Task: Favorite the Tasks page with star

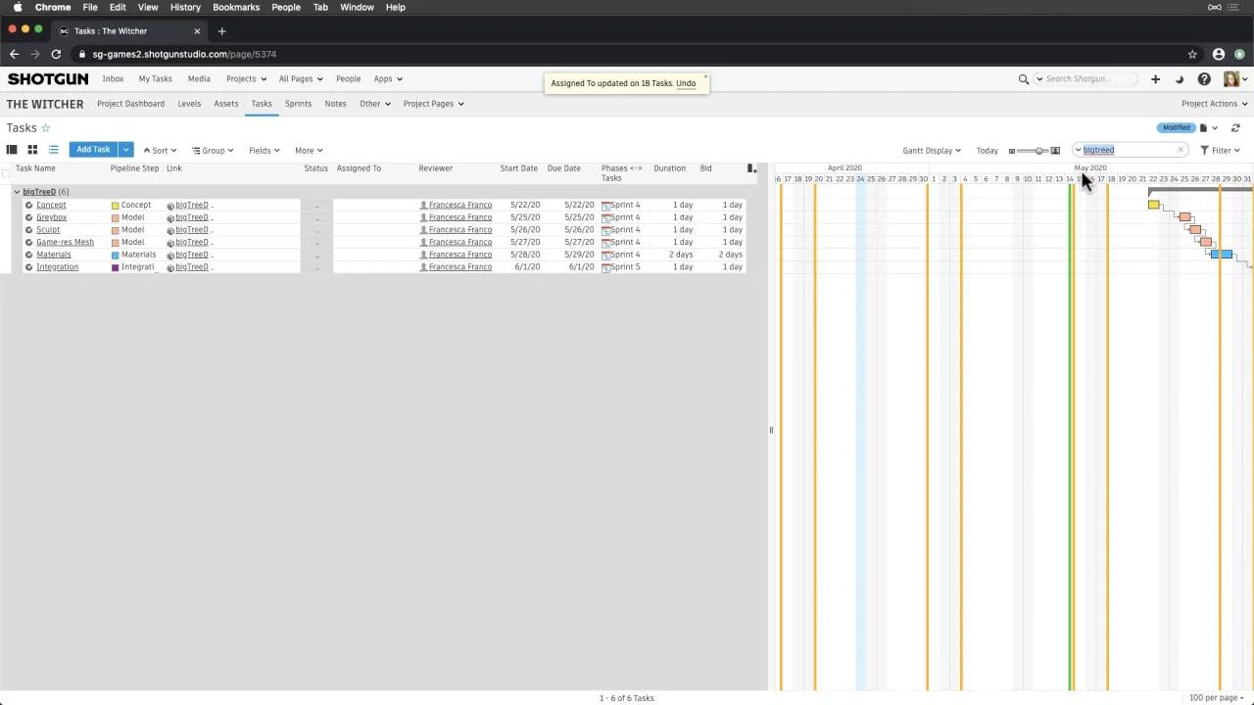Action: tap(45, 128)
